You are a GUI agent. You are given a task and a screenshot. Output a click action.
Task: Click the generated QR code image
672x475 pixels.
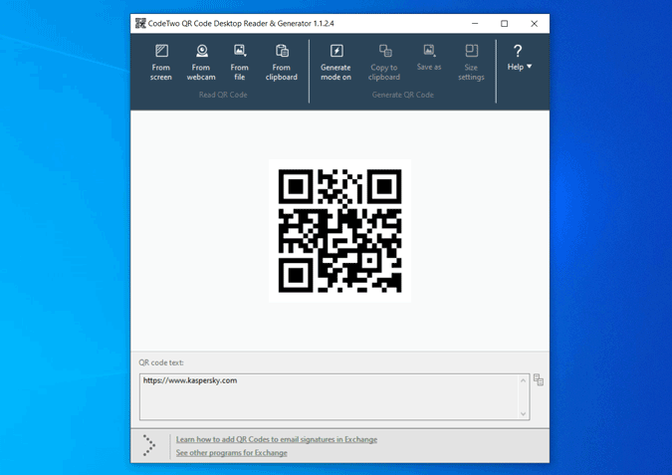click(339, 231)
